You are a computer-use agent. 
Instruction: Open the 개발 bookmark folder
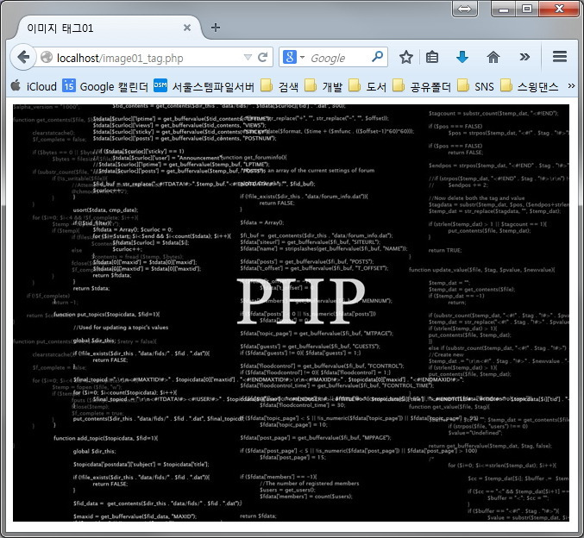coord(323,86)
